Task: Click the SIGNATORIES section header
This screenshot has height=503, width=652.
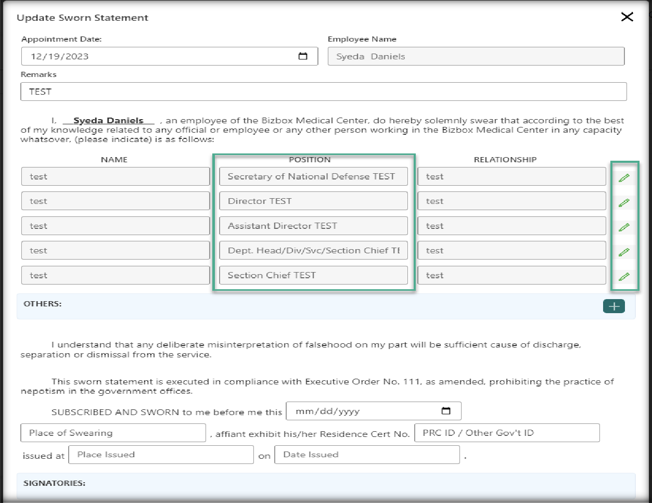Action: 55,483
